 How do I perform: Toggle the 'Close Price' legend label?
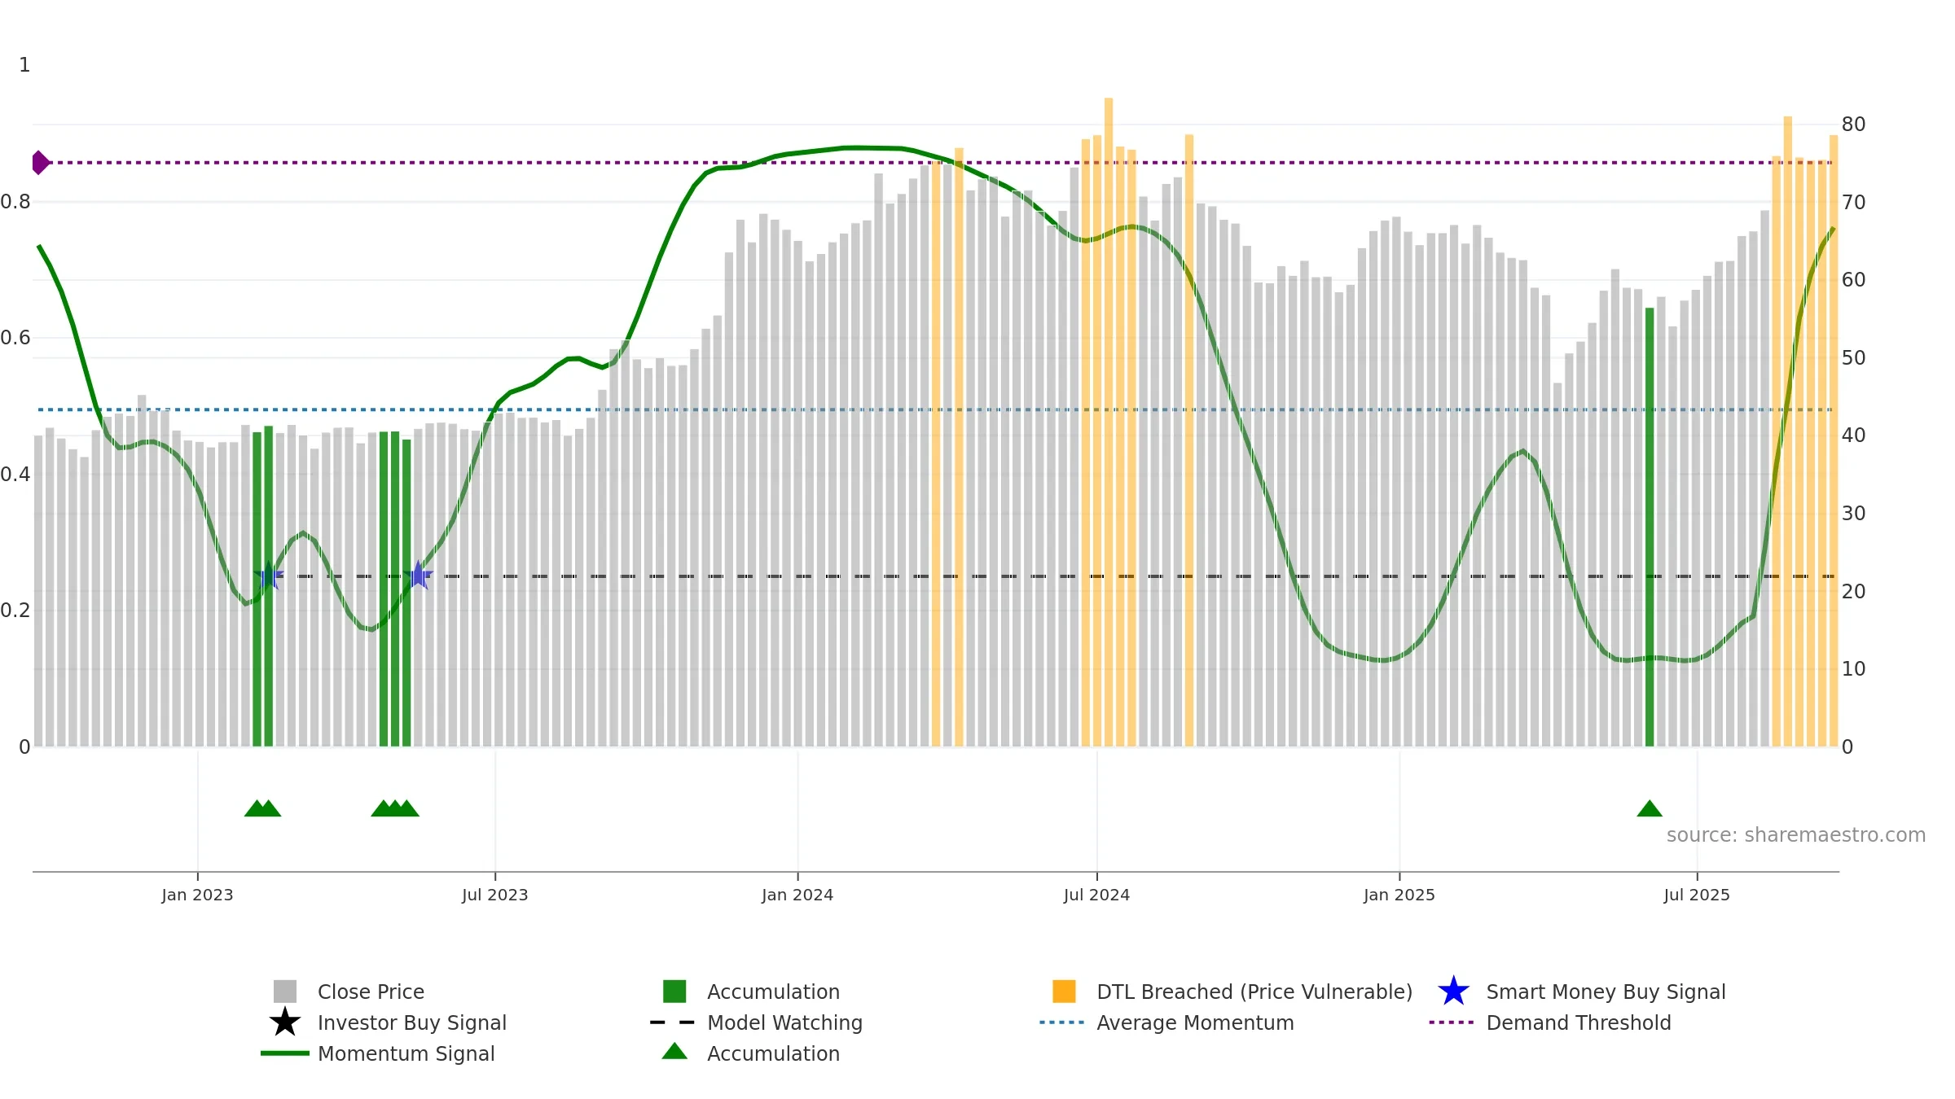371,992
